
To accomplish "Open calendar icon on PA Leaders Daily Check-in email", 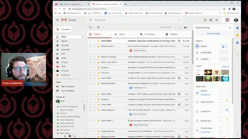I will [x=179, y=78].
